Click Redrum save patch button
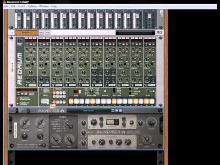 pos(26,93)
